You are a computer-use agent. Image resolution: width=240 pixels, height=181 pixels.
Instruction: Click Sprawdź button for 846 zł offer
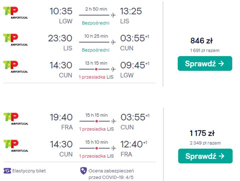205,64
